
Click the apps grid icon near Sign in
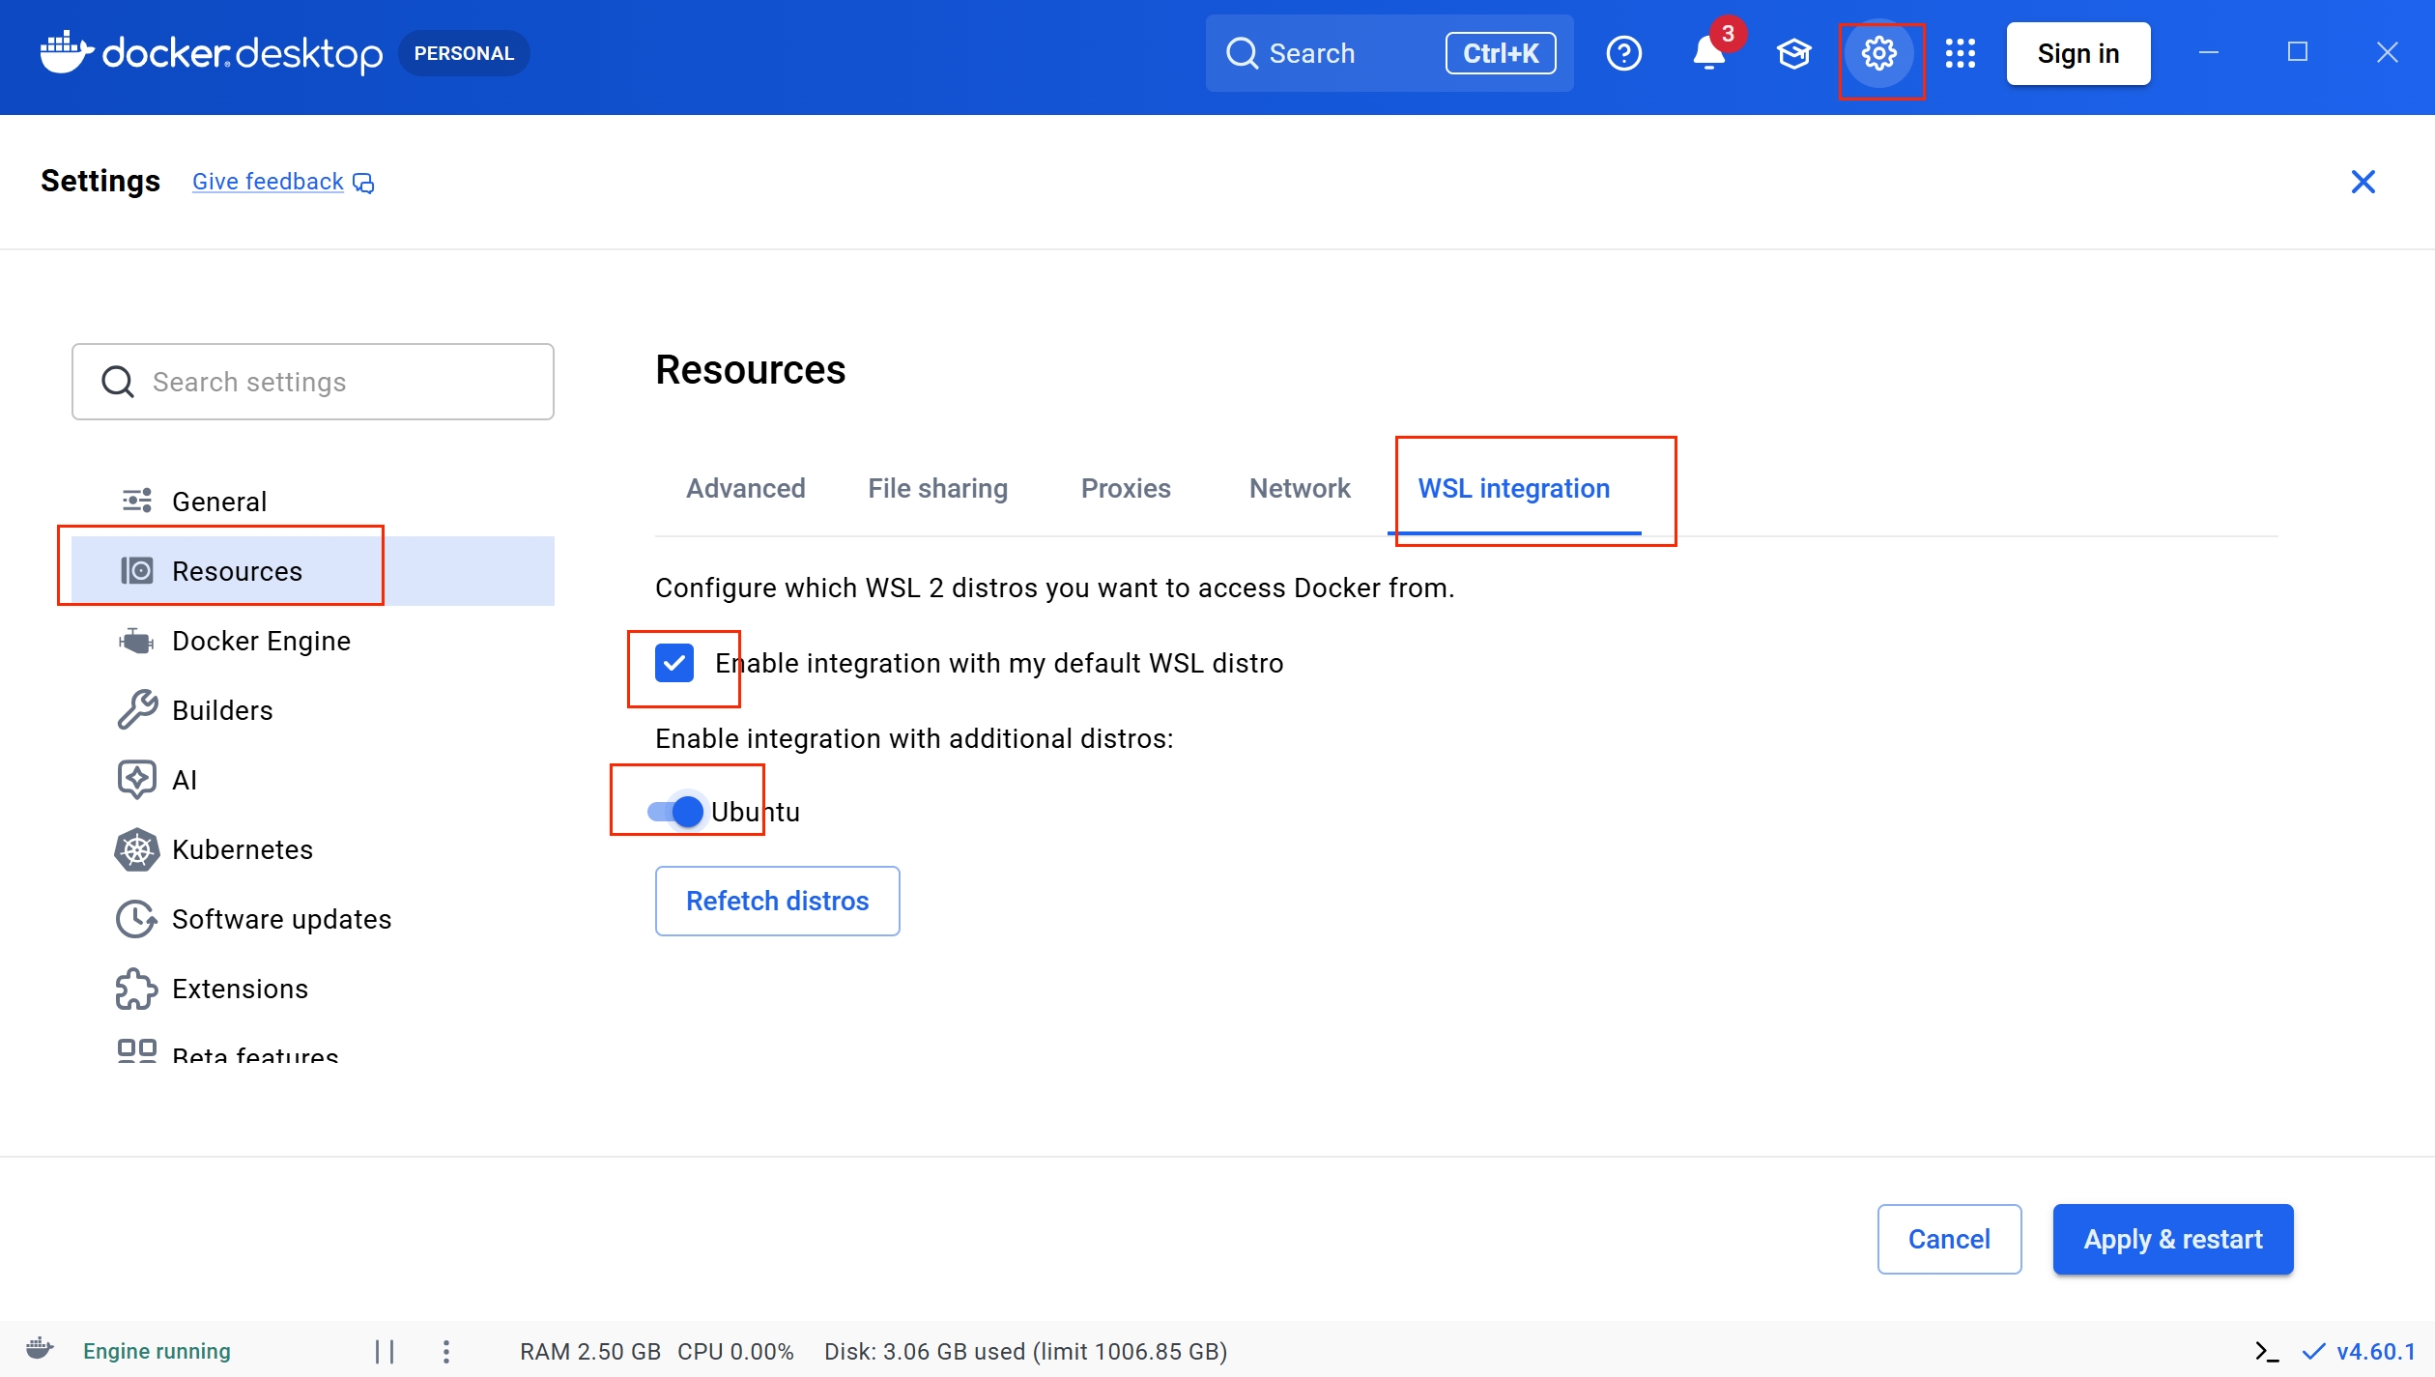tap(1962, 55)
